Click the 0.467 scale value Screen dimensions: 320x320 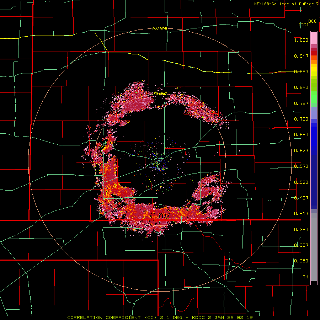[x=301, y=198]
